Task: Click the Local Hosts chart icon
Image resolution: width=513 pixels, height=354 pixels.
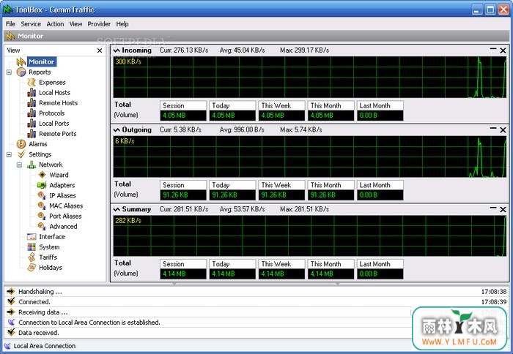Action: 32,92
